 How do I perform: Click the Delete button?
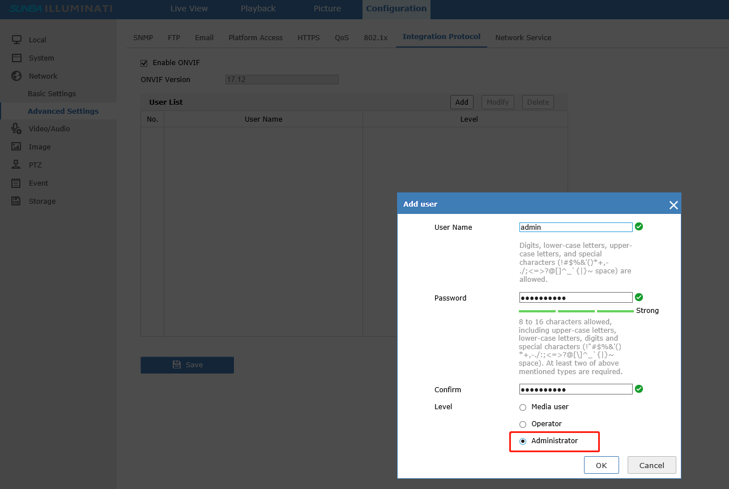(538, 102)
